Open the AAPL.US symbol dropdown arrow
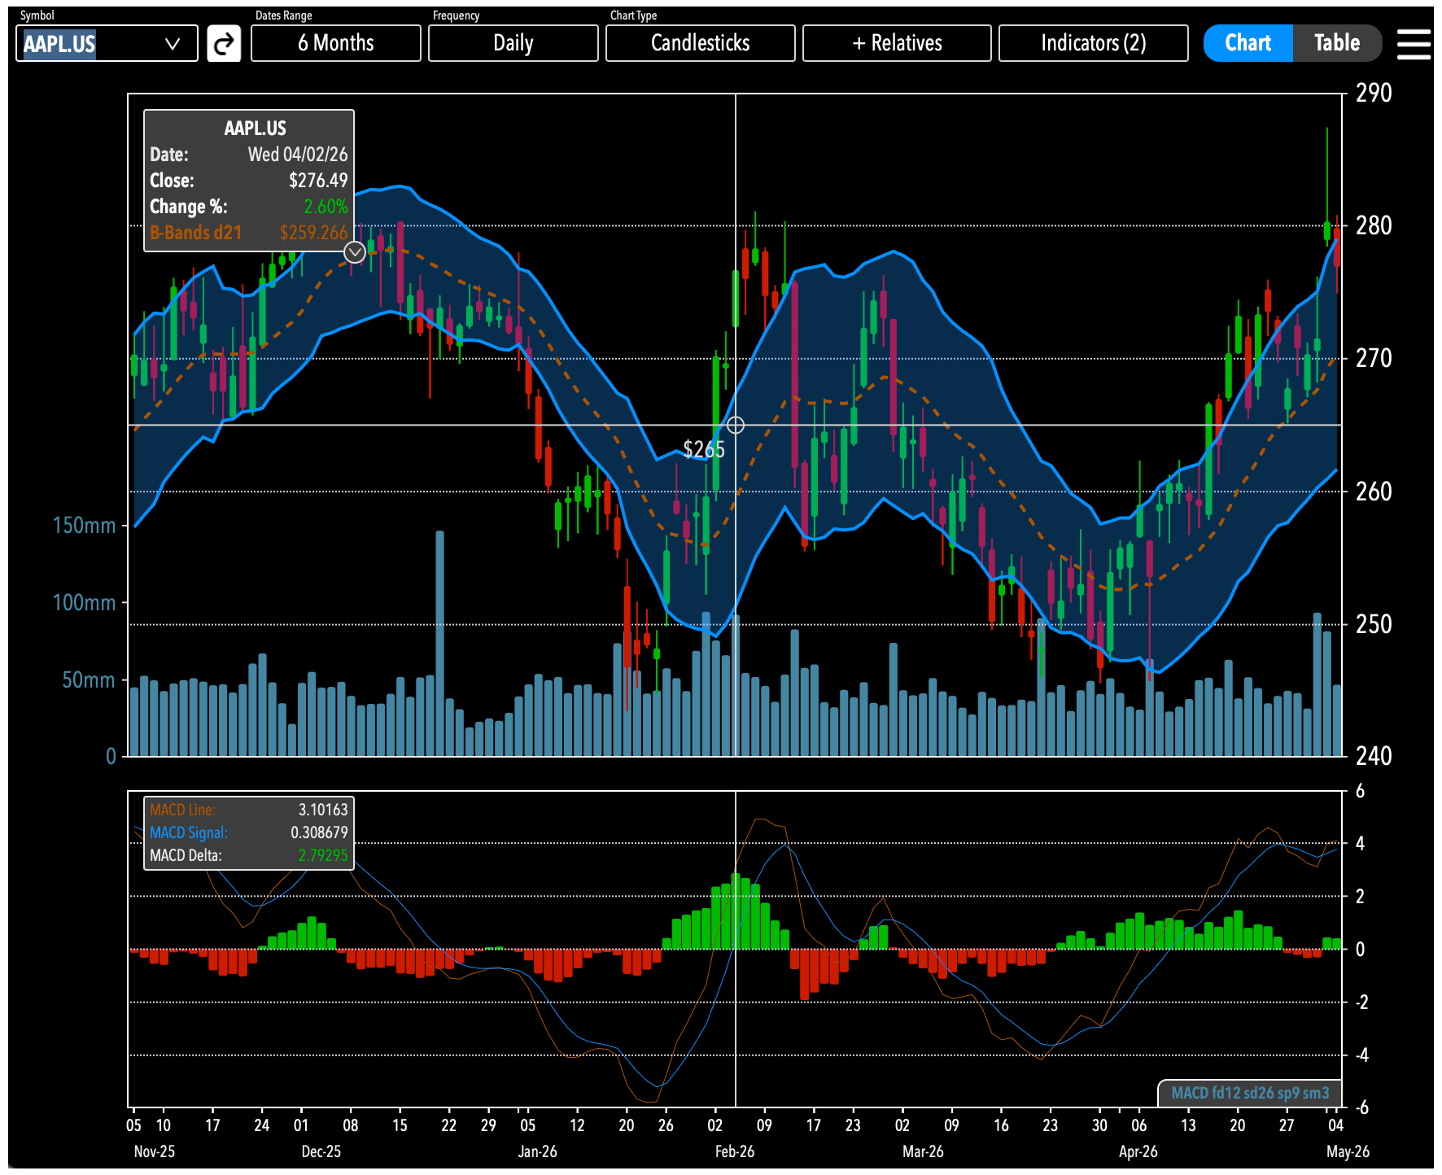1442x1175 pixels. pyautogui.click(x=173, y=44)
